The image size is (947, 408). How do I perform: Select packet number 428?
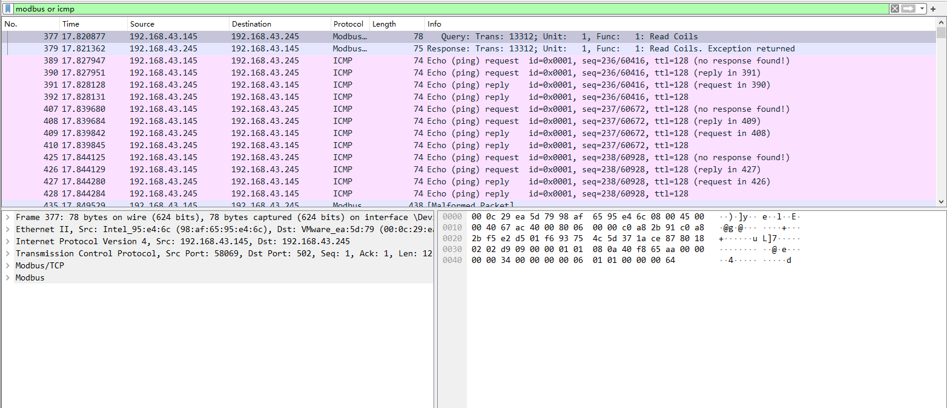(x=469, y=193)
